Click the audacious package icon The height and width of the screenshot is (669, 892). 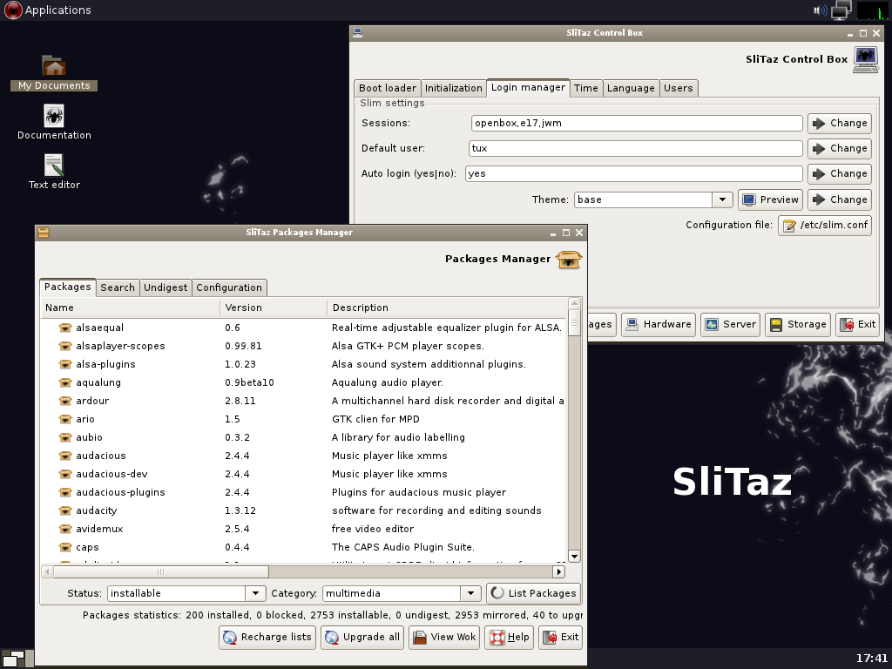pyautogui.click(x=65, y=456)
